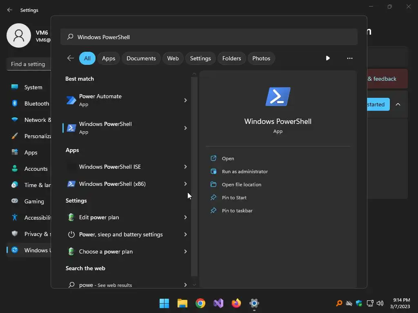Open Accounts category in Settings sidebar
This screenshot has width=418, height=313.
pos(29,169)
